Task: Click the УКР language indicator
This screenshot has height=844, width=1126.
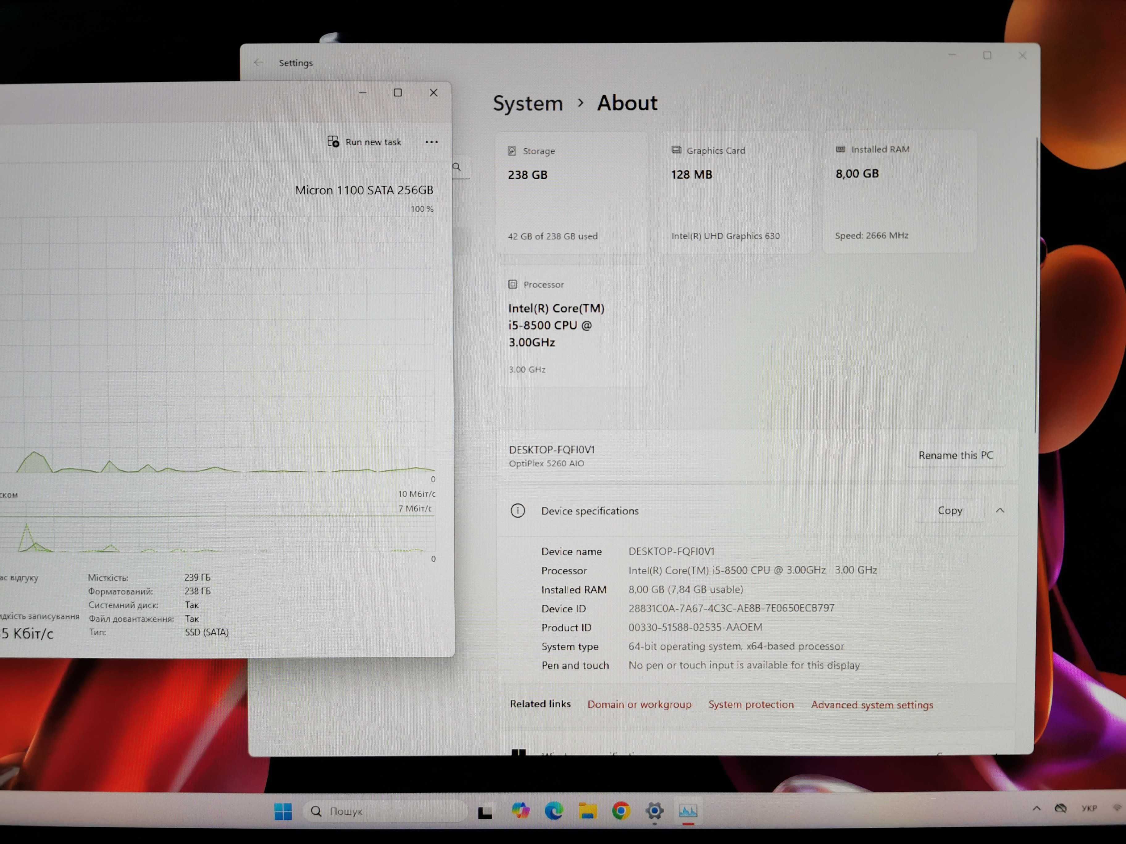Action: [x=1089, y=808]
